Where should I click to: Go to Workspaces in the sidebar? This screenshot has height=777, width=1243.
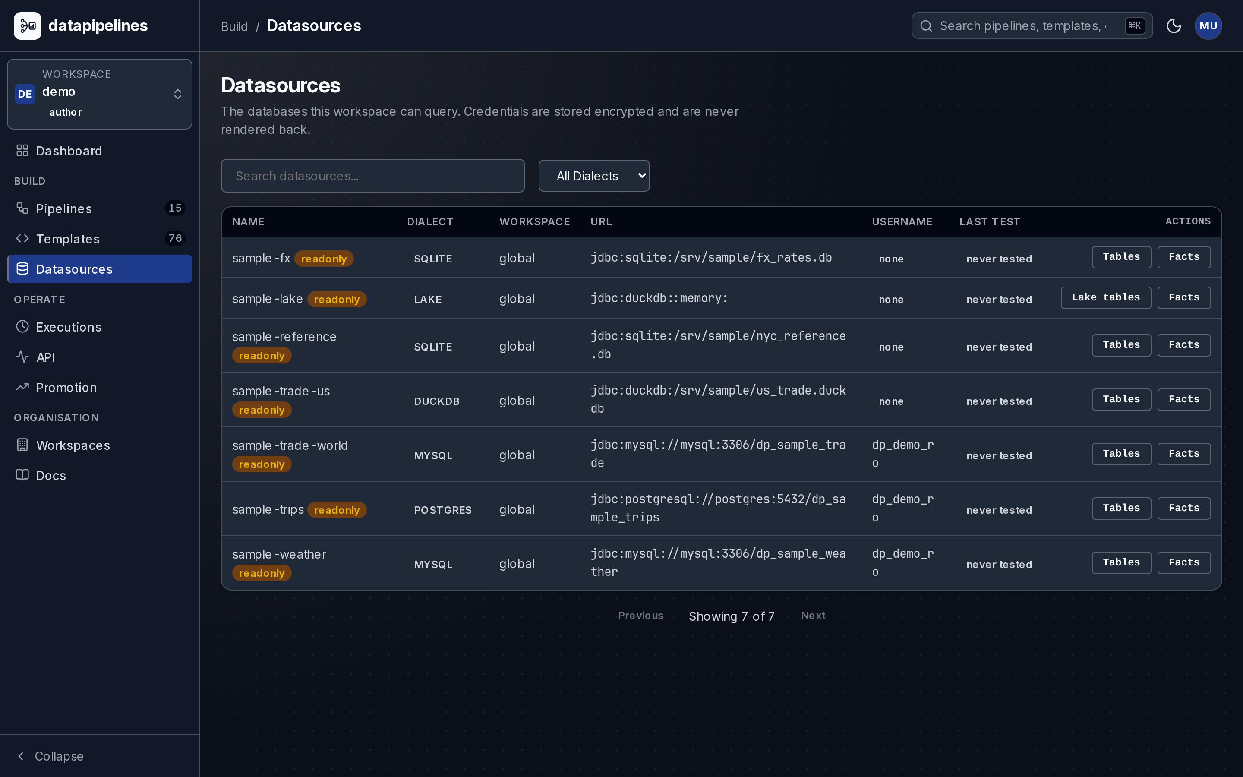[100, 445]
